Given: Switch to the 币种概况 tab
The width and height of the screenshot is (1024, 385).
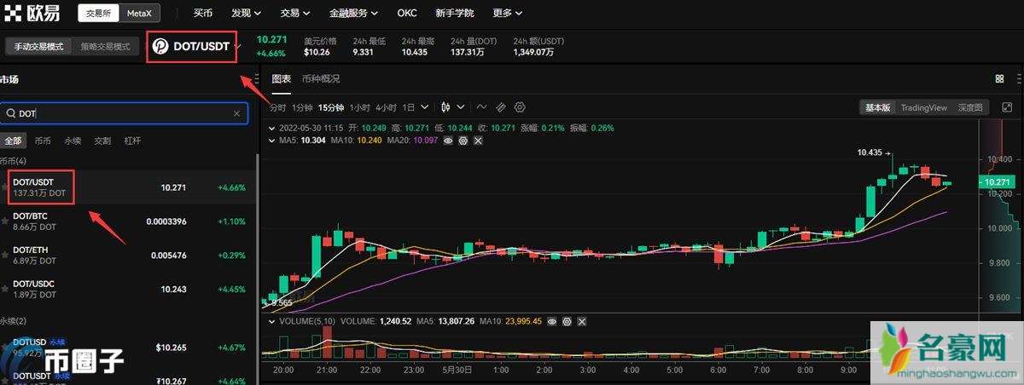Looking at the screenshot, I should pos(321,78).
